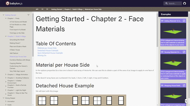Screen dimensions: 190x106
Task: Expand Chapter 8 - Ways to See The World
Action: pos(6,94)
